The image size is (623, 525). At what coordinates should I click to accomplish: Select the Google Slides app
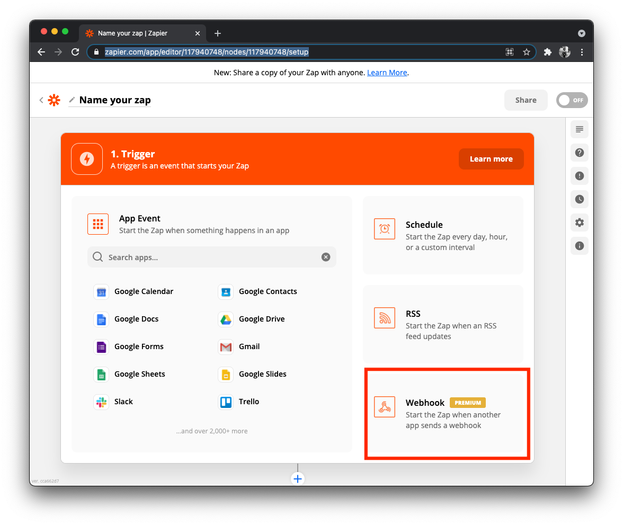tap(252, 375)
